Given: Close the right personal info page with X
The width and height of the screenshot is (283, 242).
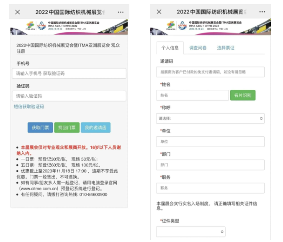Looking at the screenshot, I should pos(159,12).
